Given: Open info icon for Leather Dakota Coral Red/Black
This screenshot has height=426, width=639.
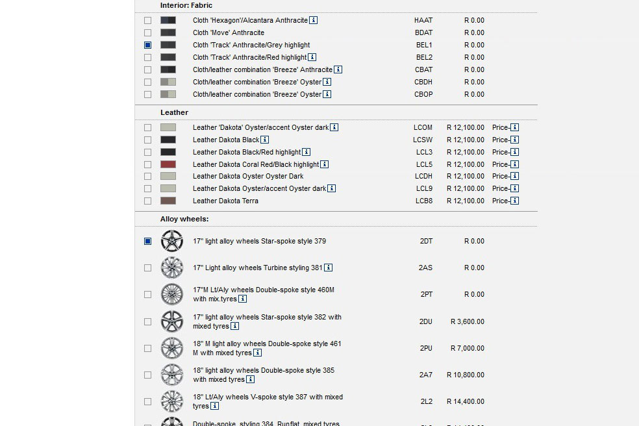Looking at the screenshot, I should coord(325,164).
